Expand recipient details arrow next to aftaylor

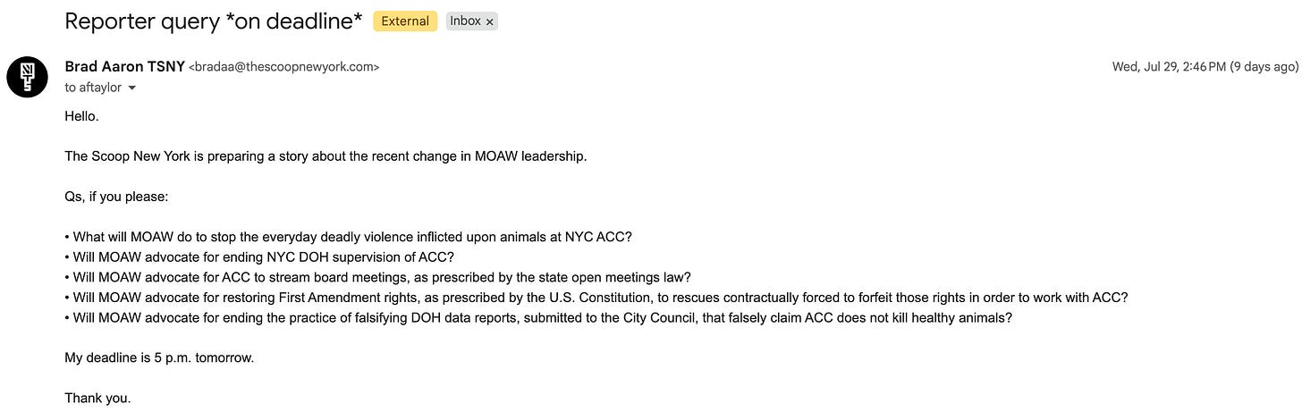132,88
